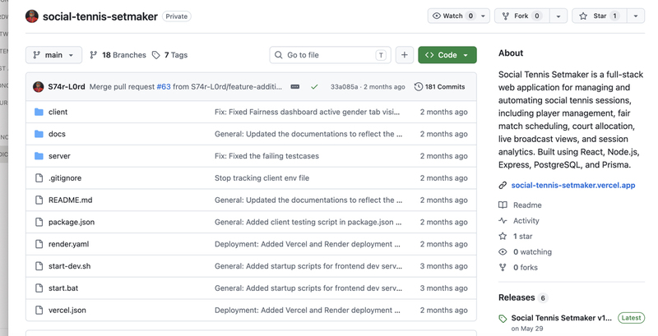The height and width of the screenshot is (336, 658).
Task: Click the file icon beside .gitignore
Action: 39,178
